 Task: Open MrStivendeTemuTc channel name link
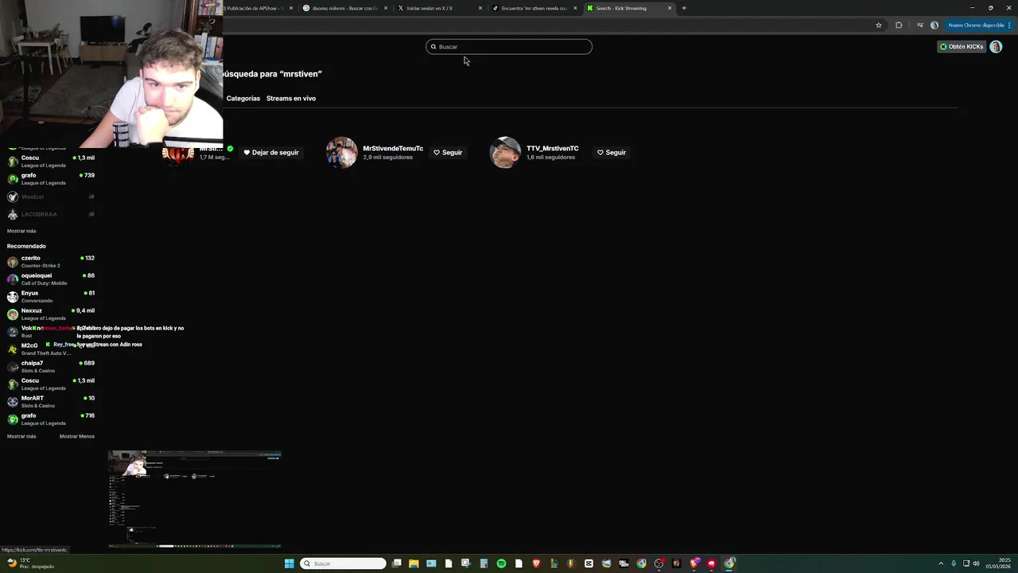[x=393, y=149]
